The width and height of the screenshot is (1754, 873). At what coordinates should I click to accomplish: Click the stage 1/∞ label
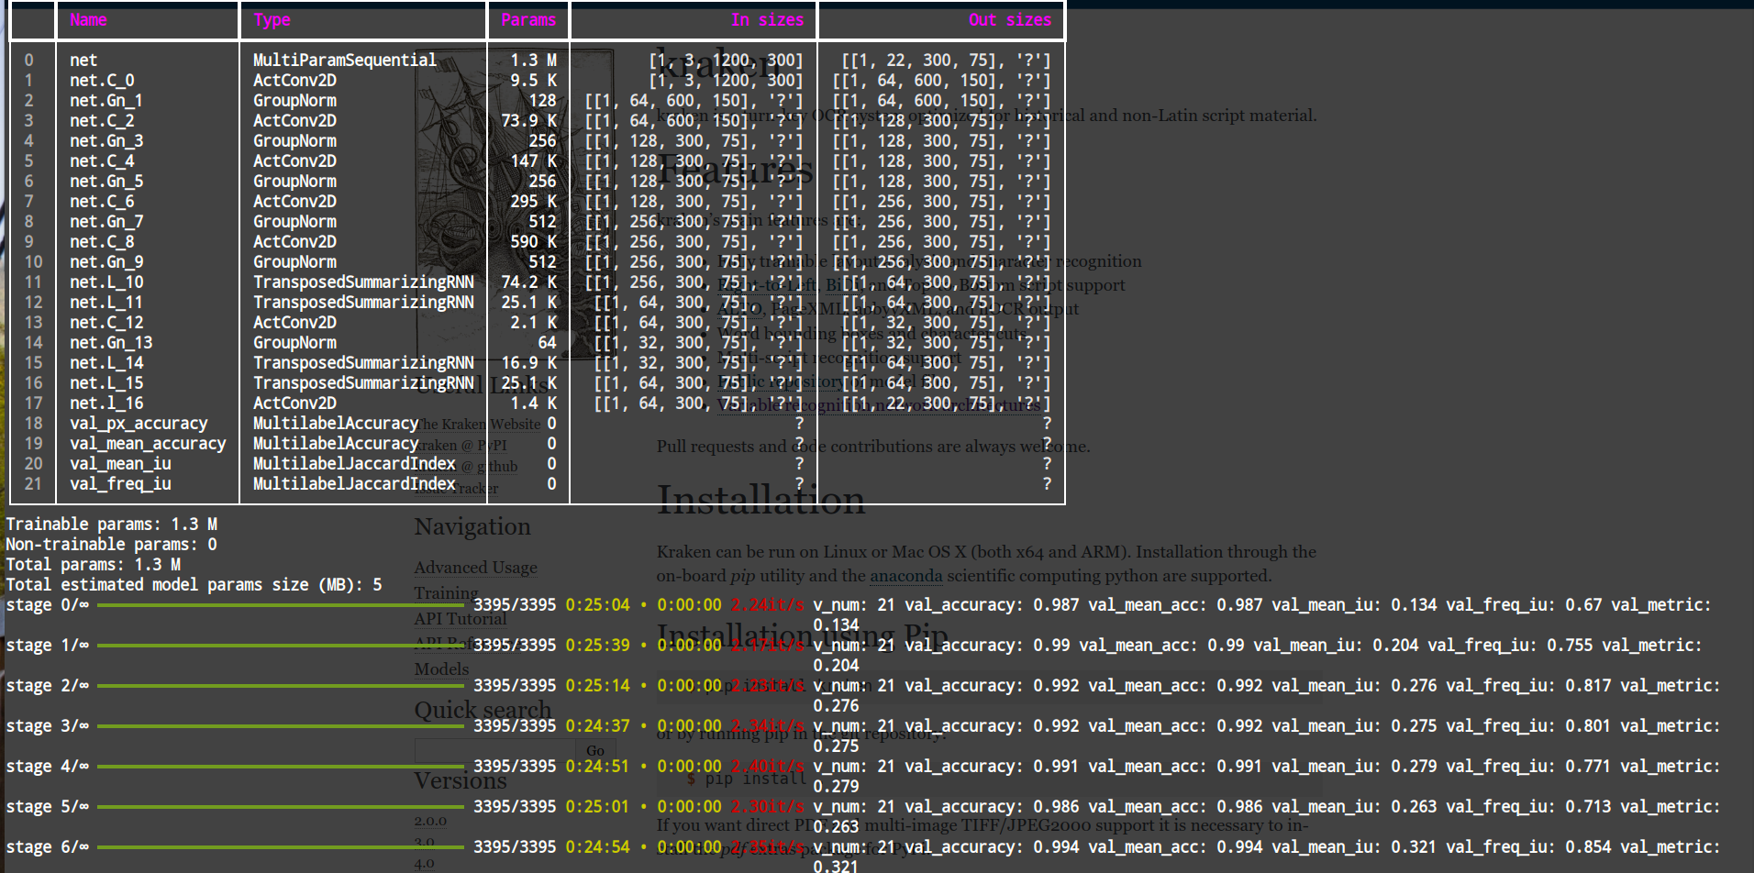[47, 646]
